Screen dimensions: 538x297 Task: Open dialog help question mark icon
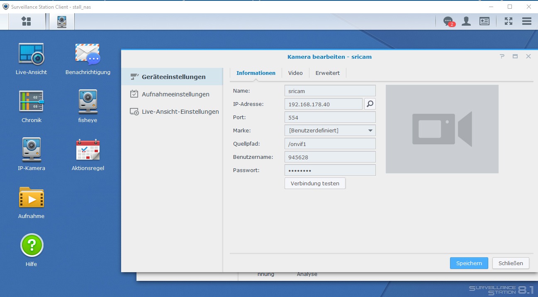[x=502, y=57]
